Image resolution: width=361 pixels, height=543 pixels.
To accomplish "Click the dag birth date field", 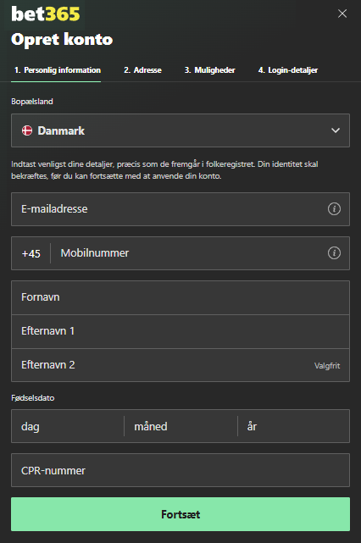I will tap(68, 426).
